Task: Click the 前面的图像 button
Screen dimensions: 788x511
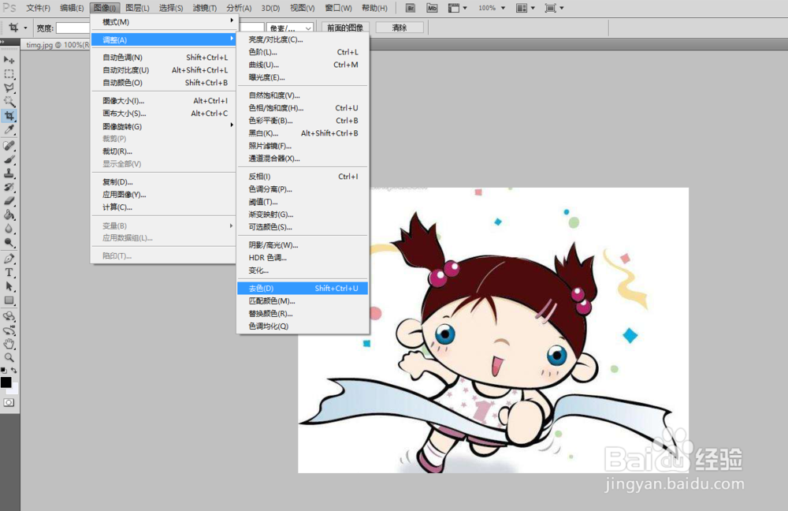Action: pos(345,28)
